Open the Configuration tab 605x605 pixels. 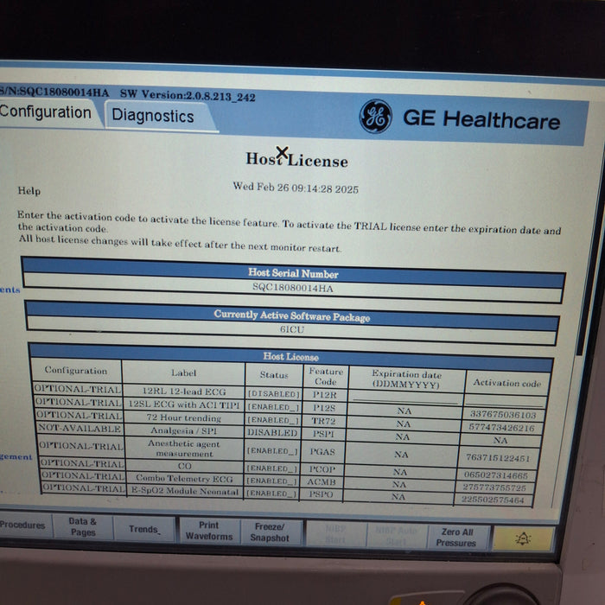45,112
